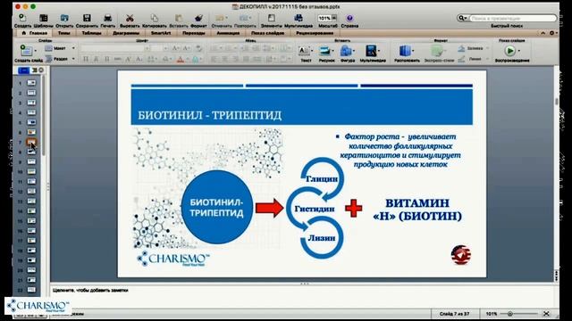
Task: Collapse the ribbon with the chevron arrow
Action: pos(543,33)
